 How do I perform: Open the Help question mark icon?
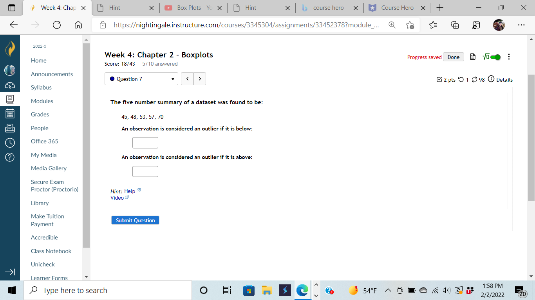[10, 157]
